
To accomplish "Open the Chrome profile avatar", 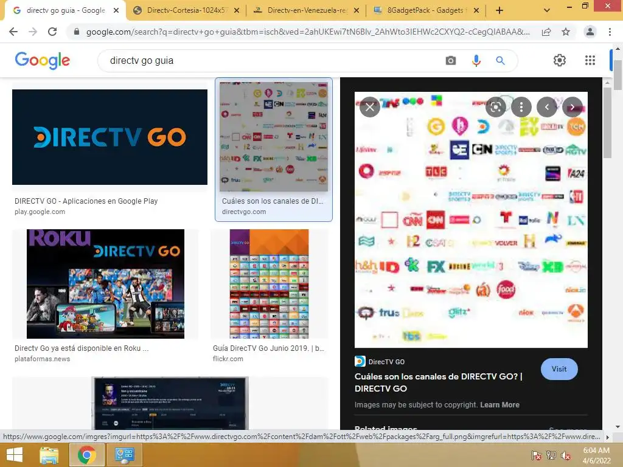I will (590, 32).
